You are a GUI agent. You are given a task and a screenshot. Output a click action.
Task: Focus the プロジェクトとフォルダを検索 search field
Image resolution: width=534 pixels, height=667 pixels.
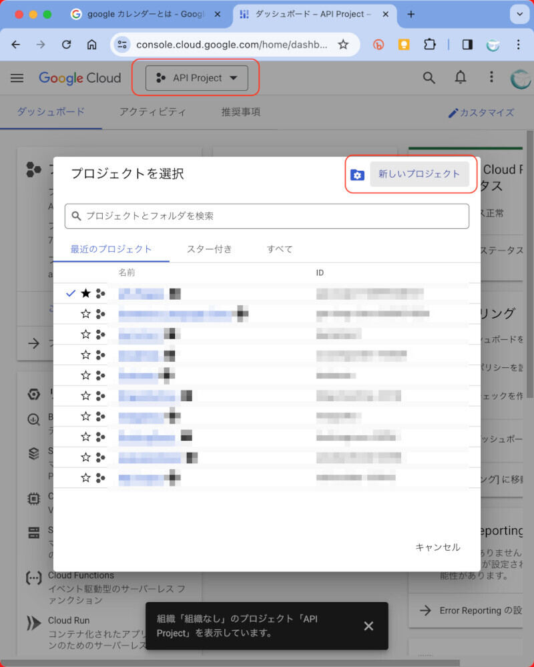coord(267,216)
